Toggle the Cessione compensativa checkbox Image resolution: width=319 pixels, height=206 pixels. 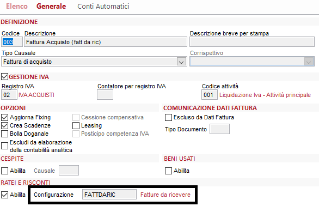point(76,117)
